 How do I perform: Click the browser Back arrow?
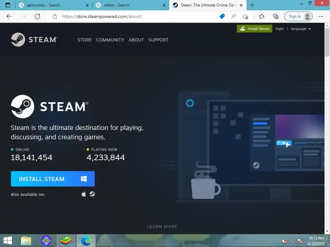click(x=9, y=16)
